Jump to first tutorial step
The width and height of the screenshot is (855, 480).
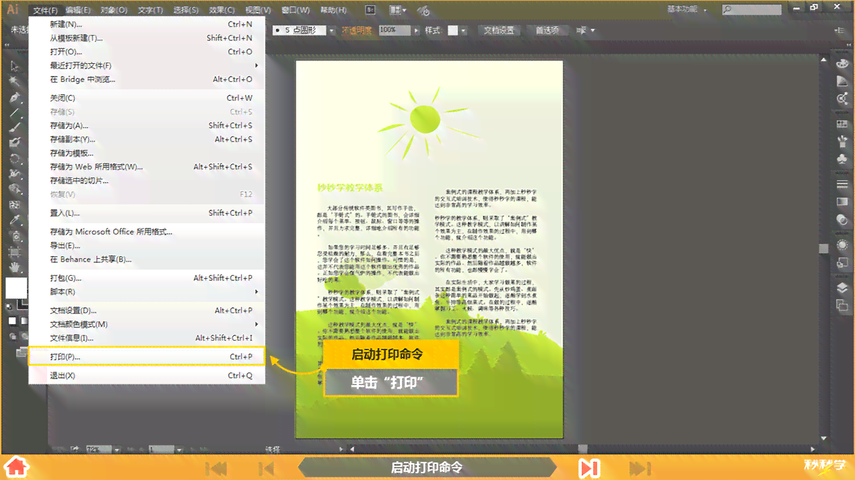pyautogui.click(x=216, y=468)
